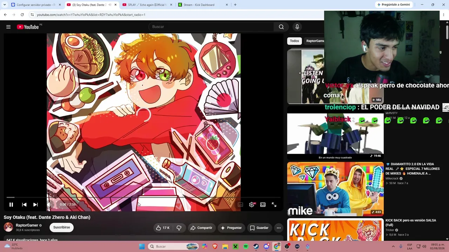Switch the ESP LAA keyboard language
Viewport: 449px width, 252px height.
410,246
